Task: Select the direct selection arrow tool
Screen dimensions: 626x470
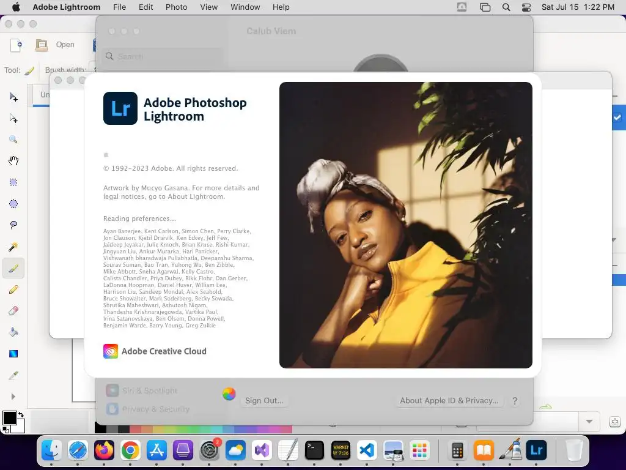Action: pyautogui.click(x=13, y=118)
